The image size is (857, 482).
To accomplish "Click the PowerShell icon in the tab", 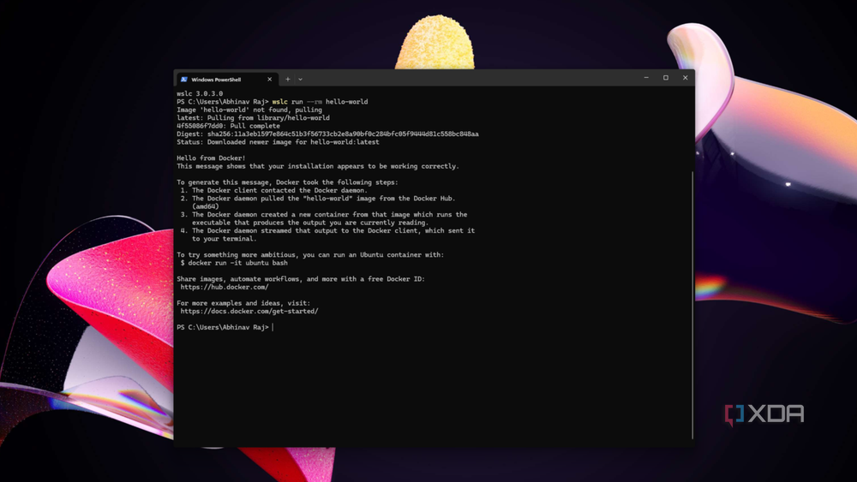I will coord(184,79).
